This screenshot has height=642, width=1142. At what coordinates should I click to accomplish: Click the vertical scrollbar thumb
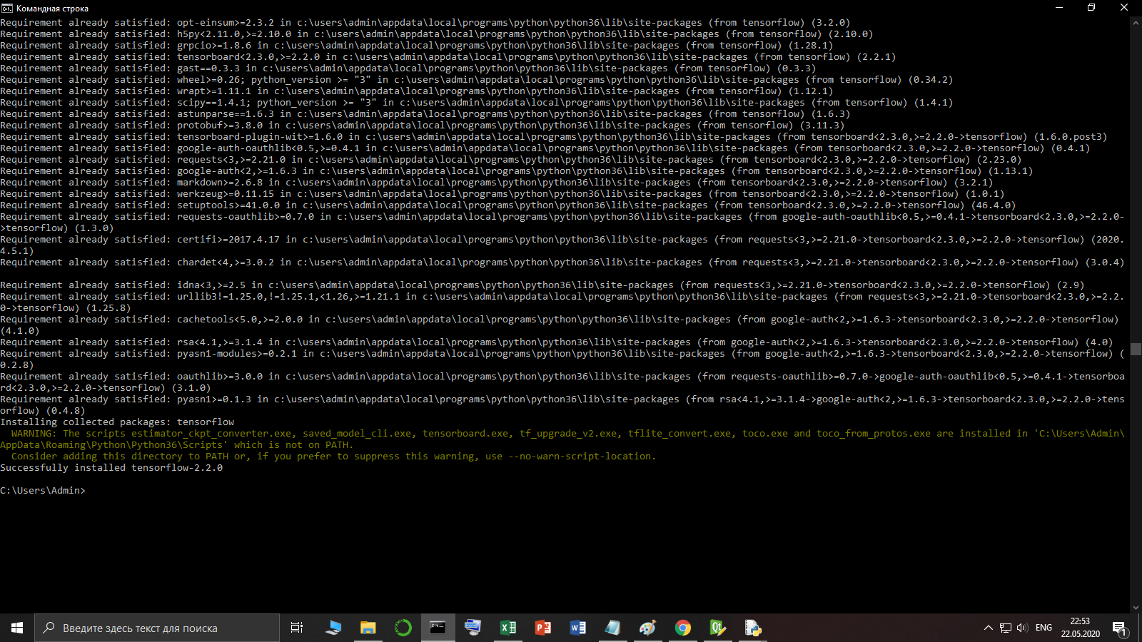pyautogui.click(x=1136, y=349)
